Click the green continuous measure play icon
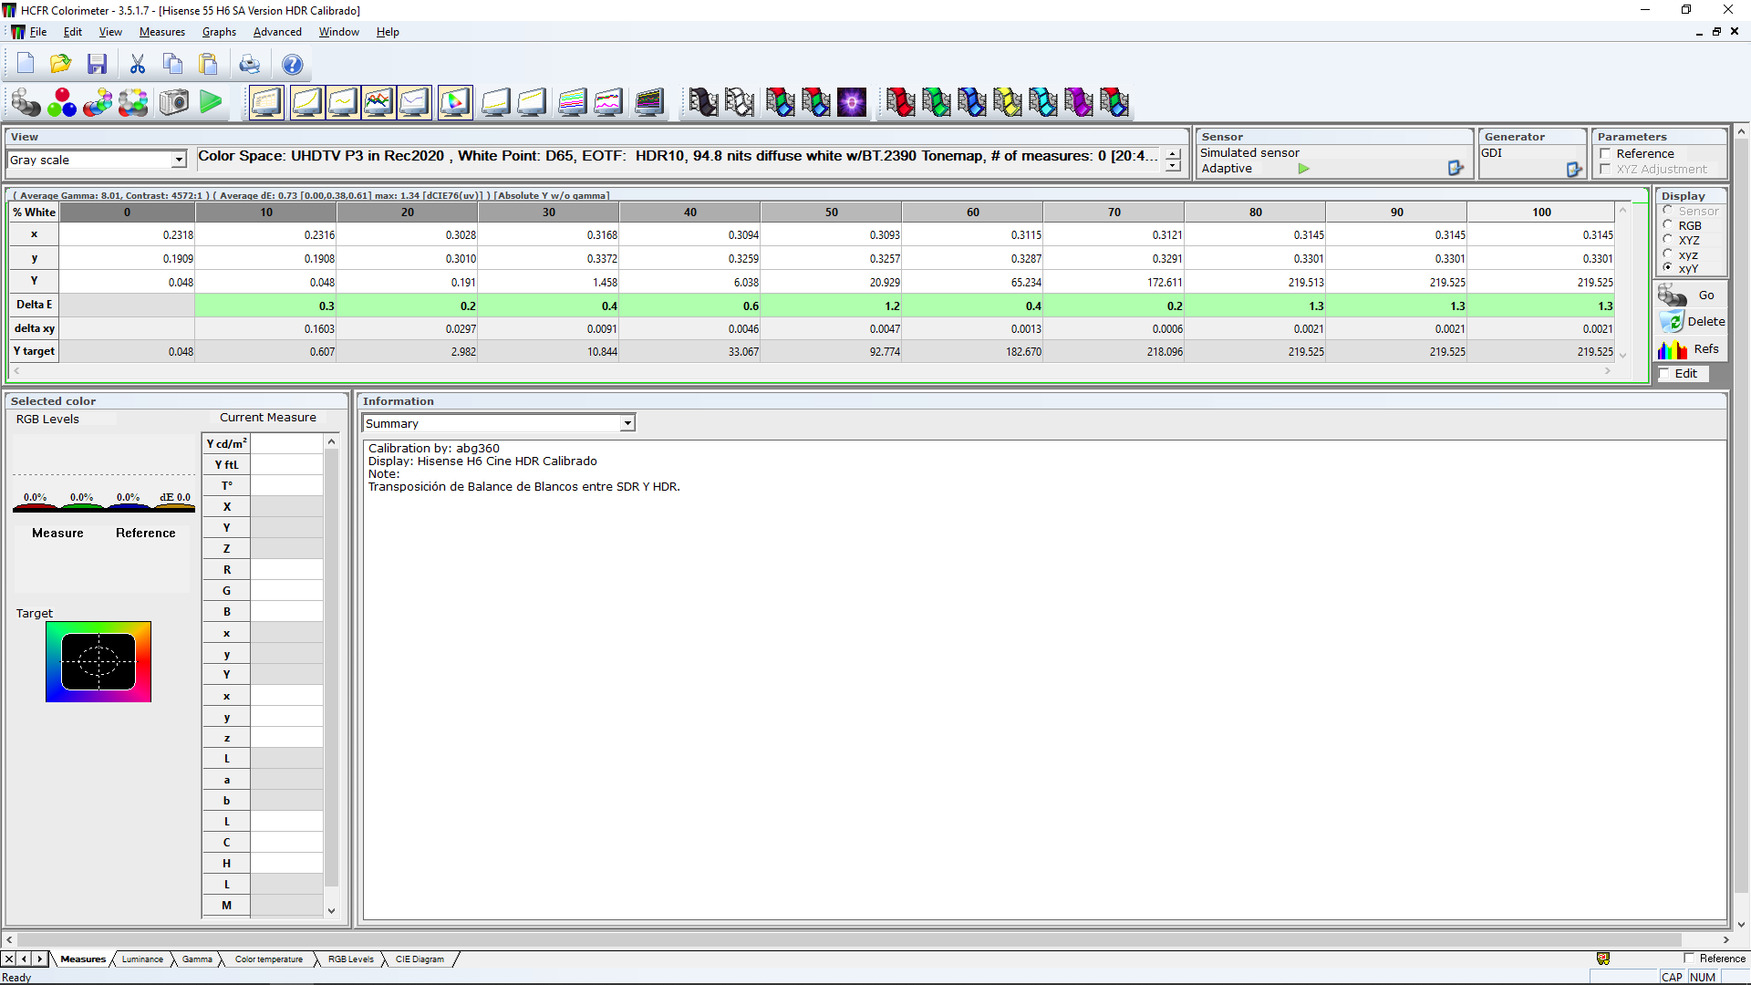Viewport: 1751px width, 985px height. click(211, 102)
